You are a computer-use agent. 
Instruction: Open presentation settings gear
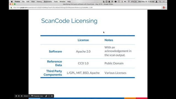pos(52,96)
